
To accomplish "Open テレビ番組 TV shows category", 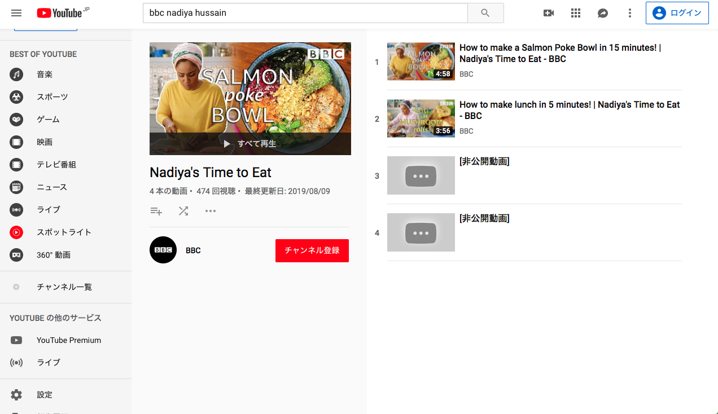I will click(65, 165).
